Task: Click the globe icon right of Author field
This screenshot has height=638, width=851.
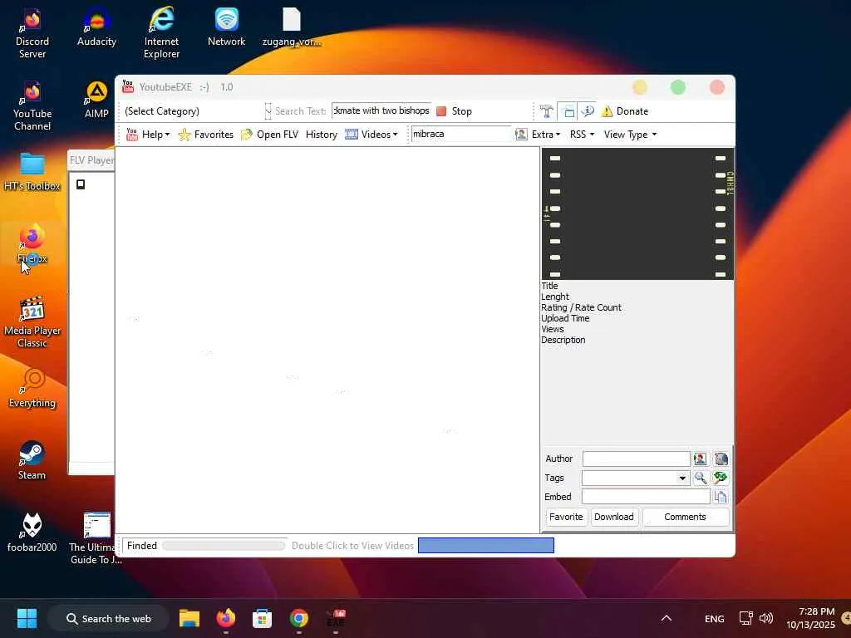Action: tap(721, 459)
